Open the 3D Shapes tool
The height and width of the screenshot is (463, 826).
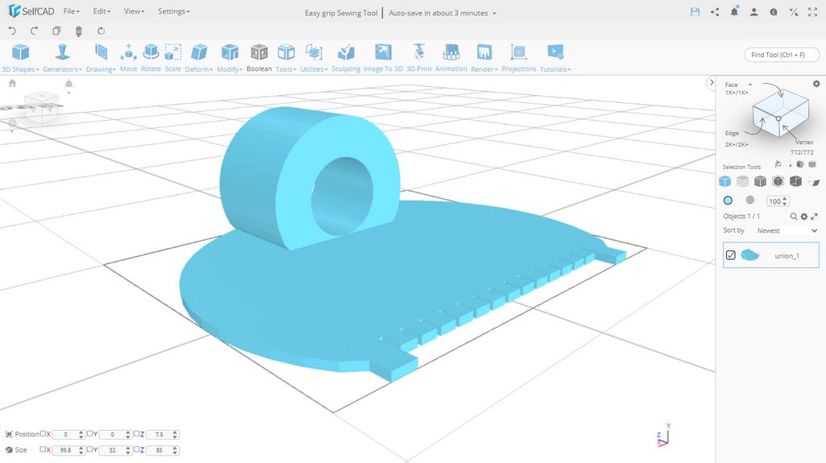[x=20, y=59]
